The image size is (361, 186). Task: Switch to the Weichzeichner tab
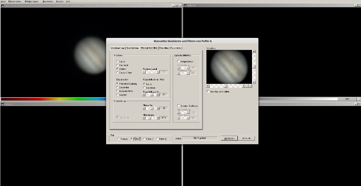pyautogui.click(x=118, y=48)
